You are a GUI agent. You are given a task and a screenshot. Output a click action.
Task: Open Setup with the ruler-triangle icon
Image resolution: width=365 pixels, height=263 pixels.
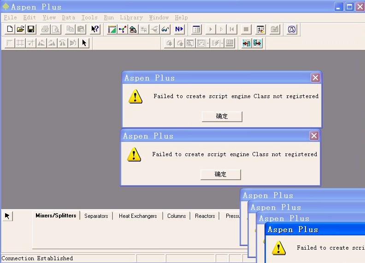click(x=112, y=29)
